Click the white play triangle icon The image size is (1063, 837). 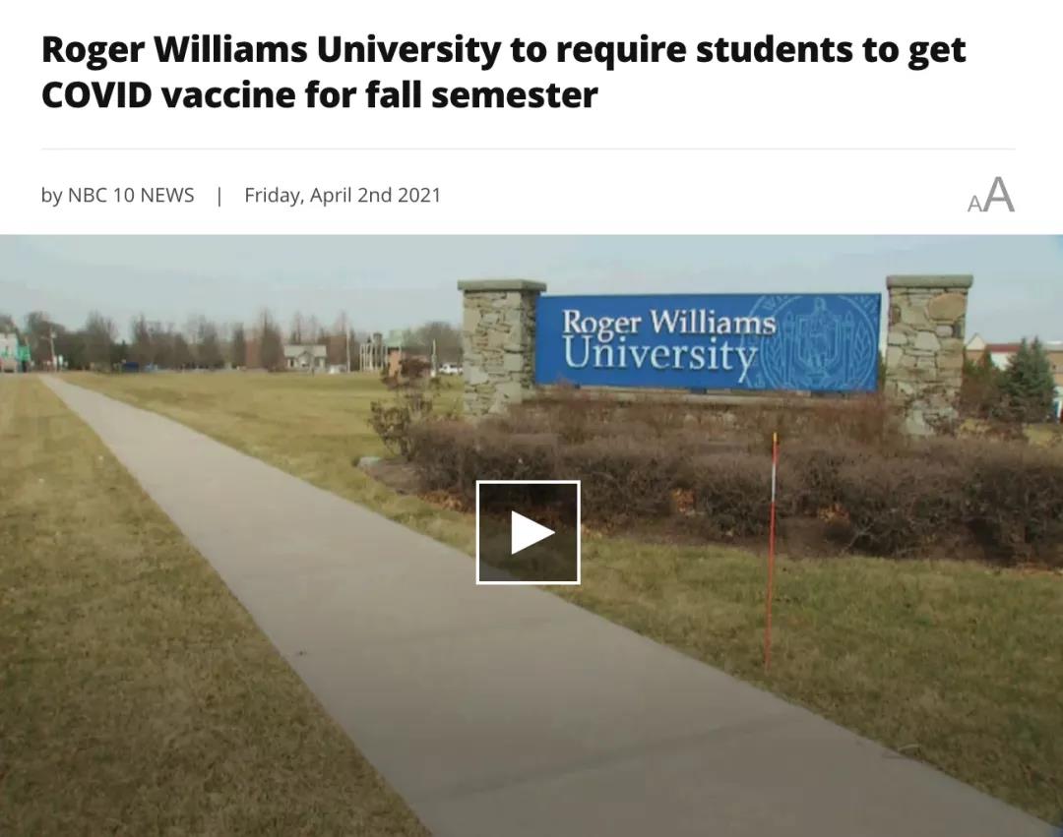click(532, 533)
